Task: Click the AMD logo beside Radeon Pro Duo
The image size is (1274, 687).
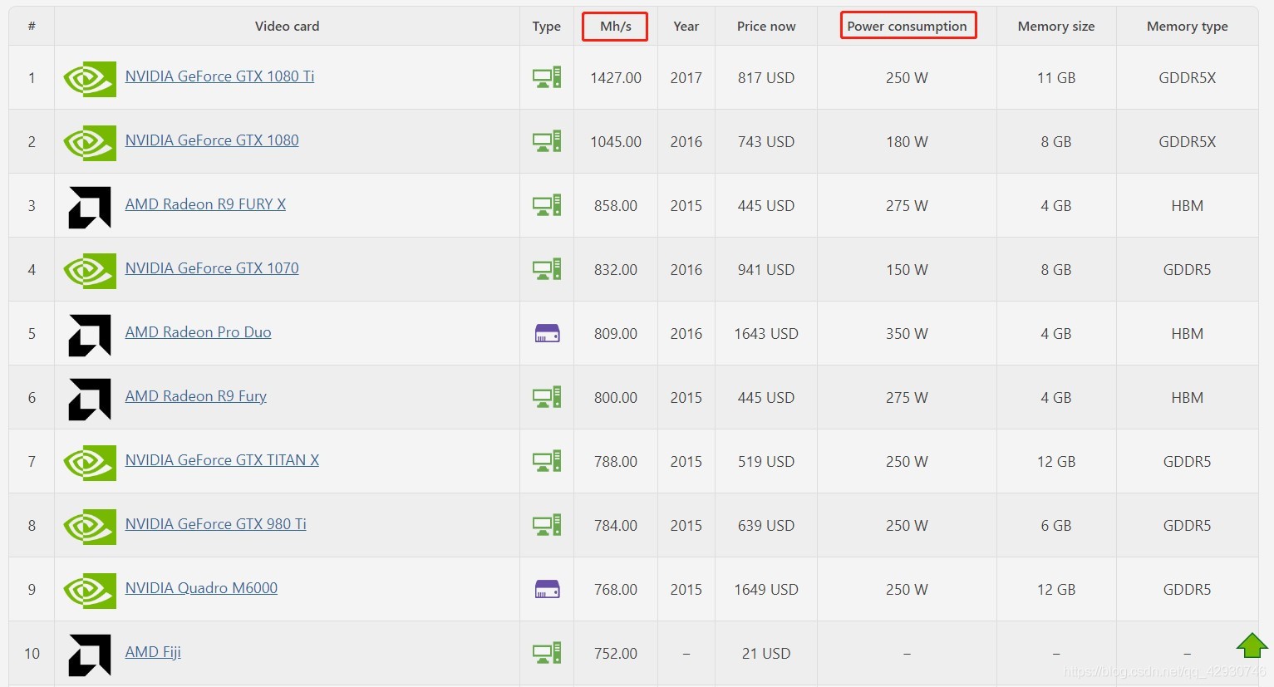Action: [x=90, y=336]
